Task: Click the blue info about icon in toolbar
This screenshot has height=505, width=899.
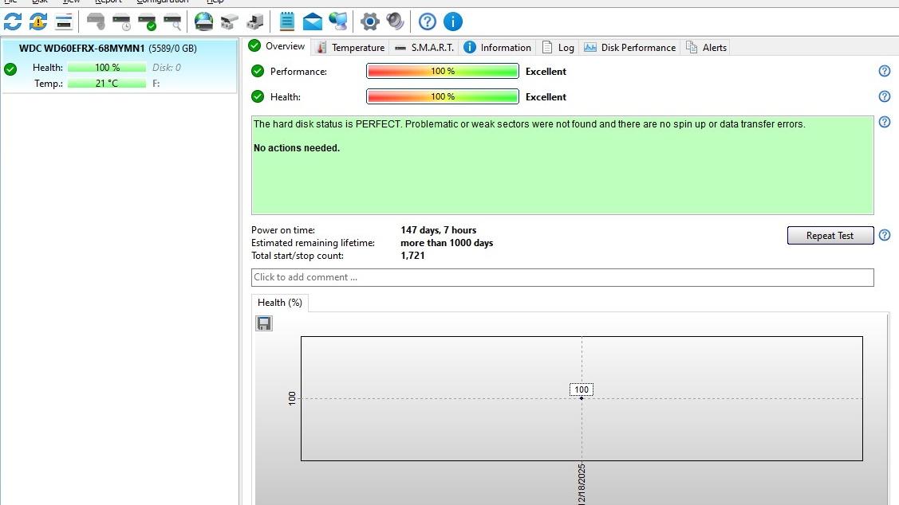Action: (x=452, y=22)
